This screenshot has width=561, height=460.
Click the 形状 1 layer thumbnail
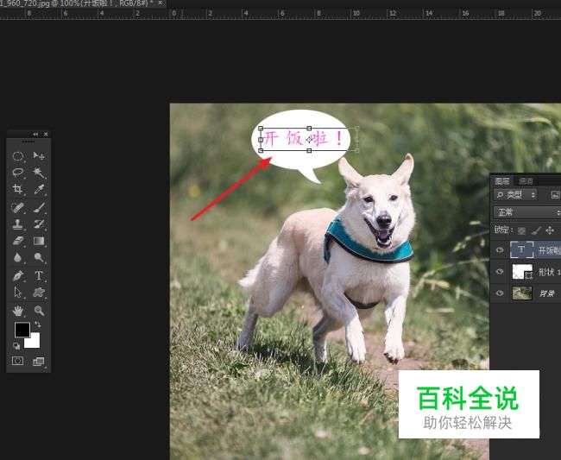pos(522,272)
